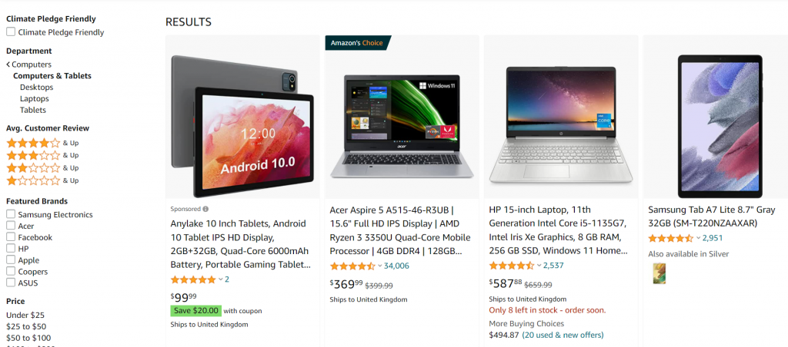788x347 pixels.
Task: Filter by 1 star & up rating
Action: pyautogui.click(x=43, y=180)
